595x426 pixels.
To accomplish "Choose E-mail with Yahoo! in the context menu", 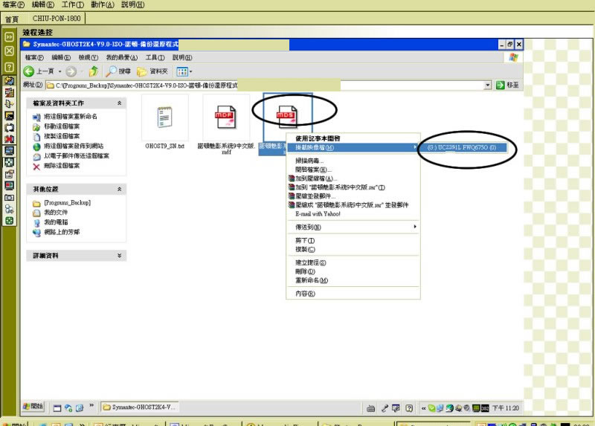I will (x=353, y=214).
